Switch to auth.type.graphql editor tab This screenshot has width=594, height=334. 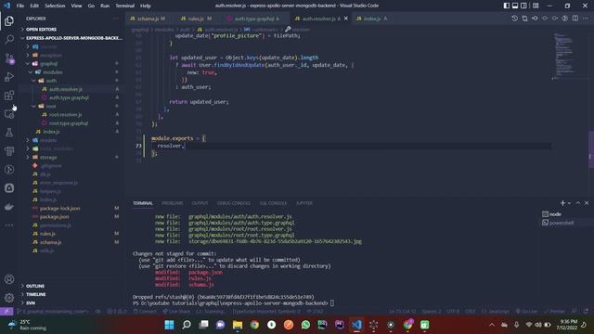[x=253, y=19]
